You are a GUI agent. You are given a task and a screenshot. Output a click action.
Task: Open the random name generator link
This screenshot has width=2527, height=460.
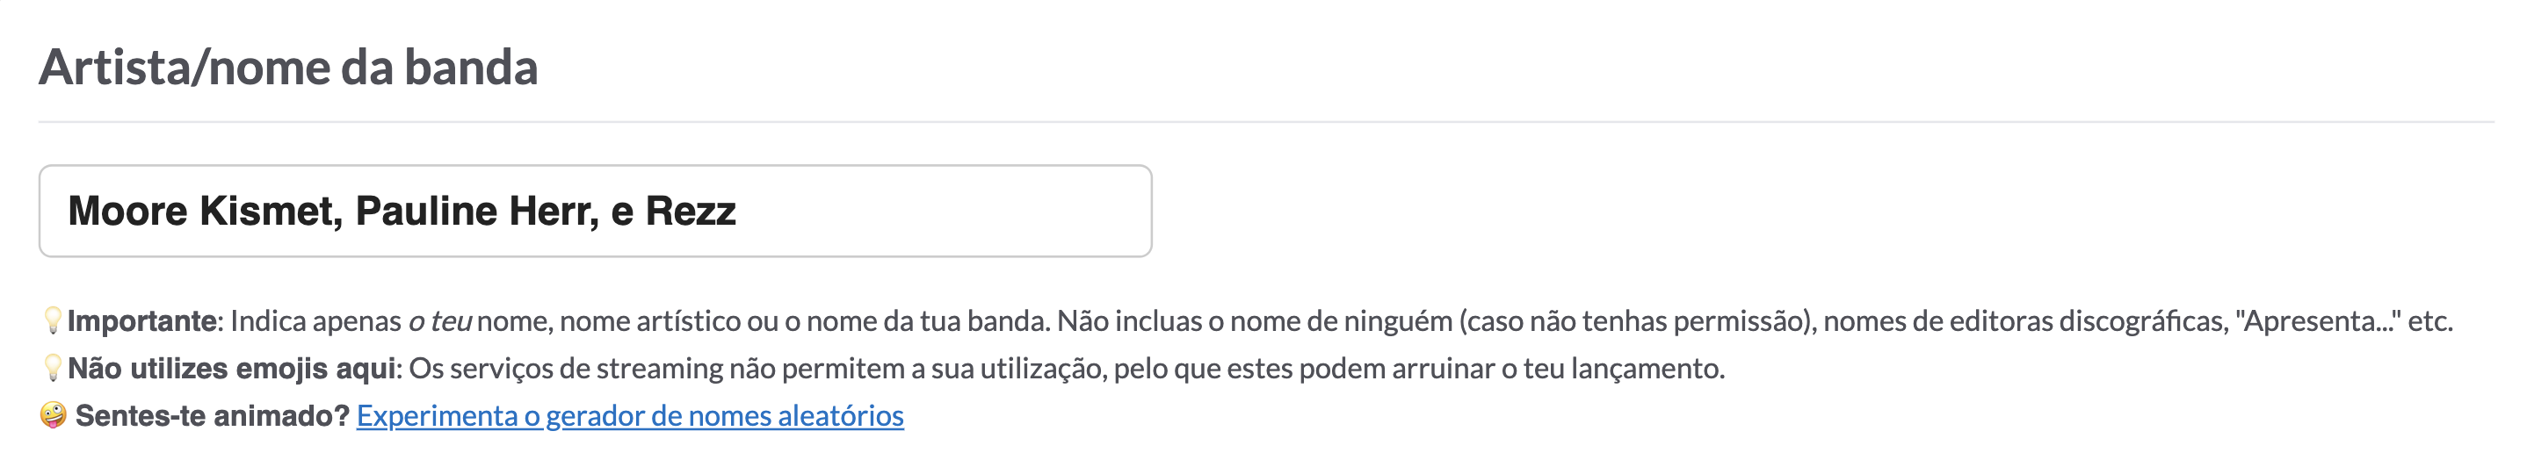pyautogui.click(x=630, y=416)
